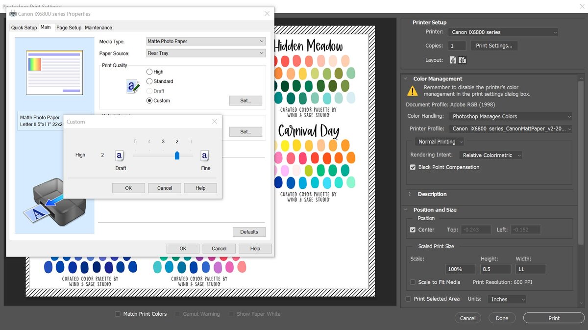Select the High print quality radio button
Viewport: 588px width, 330px height.
tap(149, 72)
